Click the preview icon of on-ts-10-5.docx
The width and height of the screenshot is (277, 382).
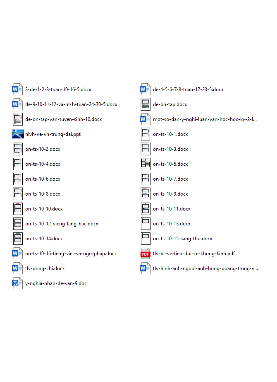[145, 164]
